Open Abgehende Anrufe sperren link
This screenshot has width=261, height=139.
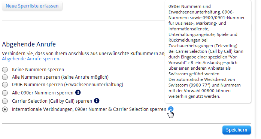pyautogui.click(x=31, y=59)
